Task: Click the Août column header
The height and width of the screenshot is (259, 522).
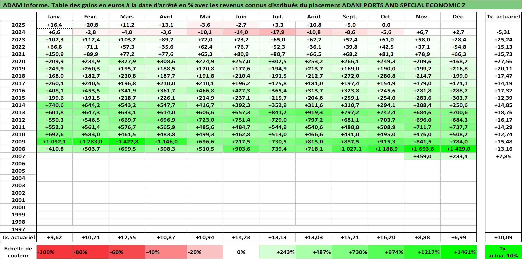Action: 314,17
